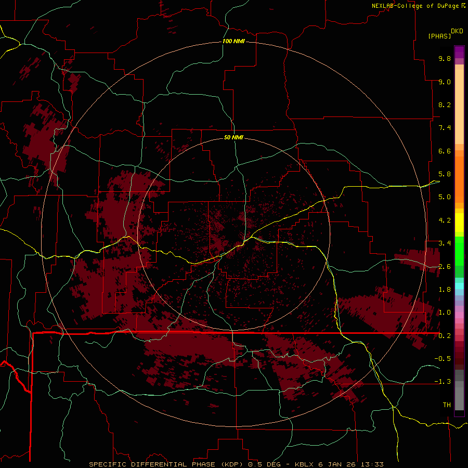Pick the yellow swatch on the color bar

click(459, 223)
